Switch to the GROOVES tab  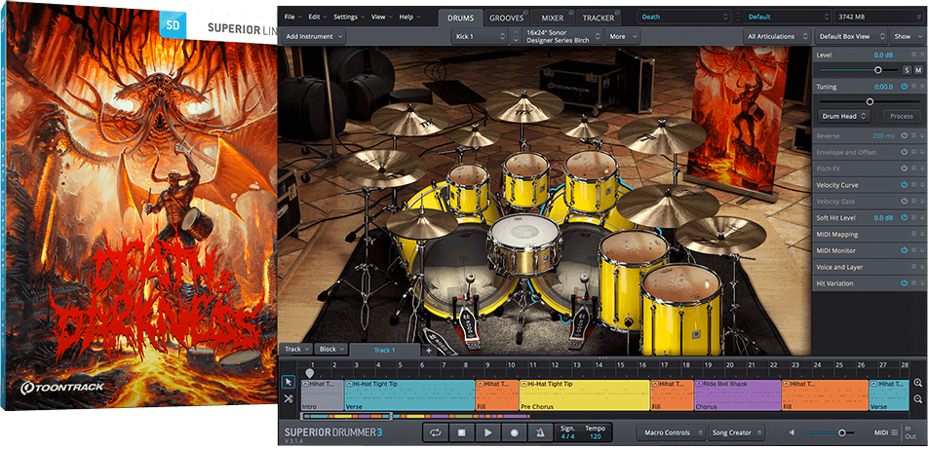coord(507,18)
